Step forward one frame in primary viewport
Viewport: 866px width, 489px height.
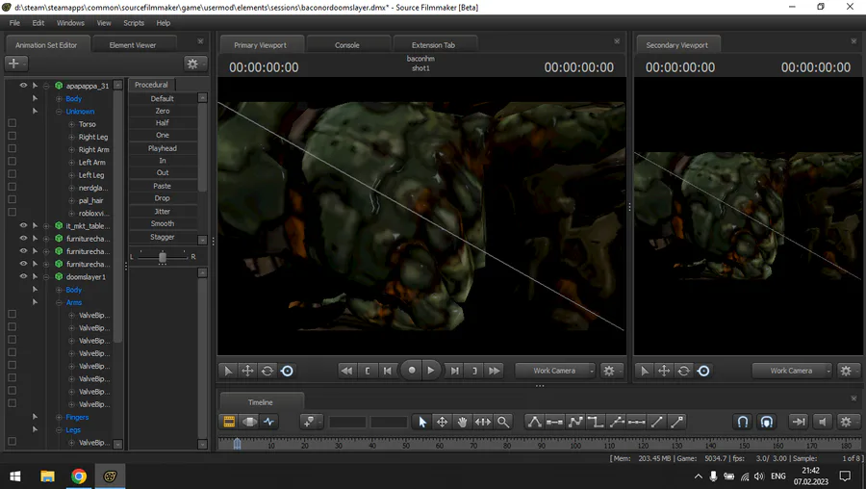click(454, 371)
